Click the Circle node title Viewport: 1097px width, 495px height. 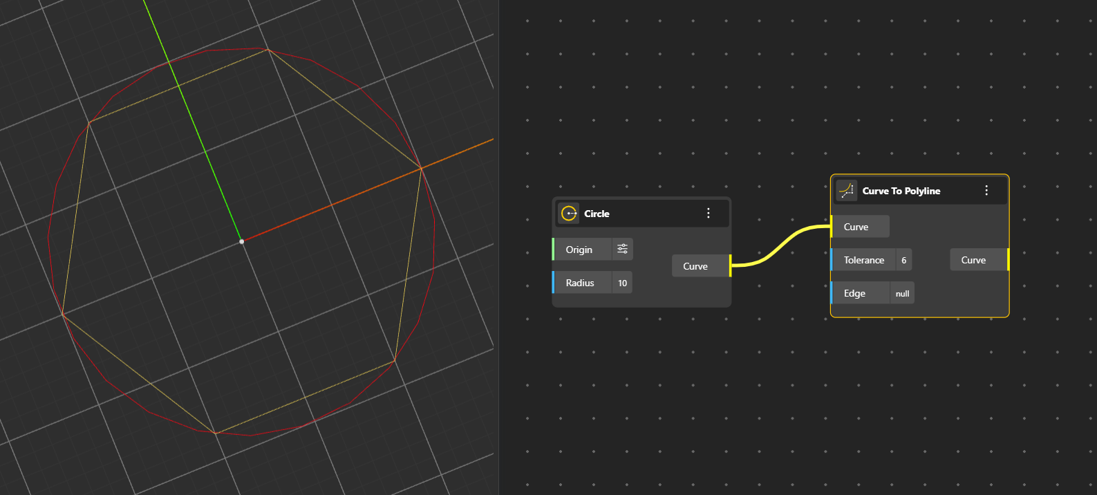pos(597,214)
